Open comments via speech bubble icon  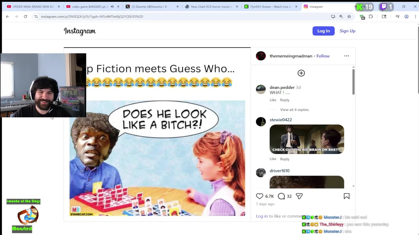(x=281, y=196)
